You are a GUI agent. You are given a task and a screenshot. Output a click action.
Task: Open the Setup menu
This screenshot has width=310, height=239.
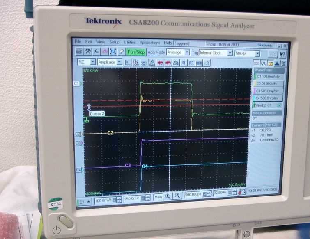tap(114, 42)
